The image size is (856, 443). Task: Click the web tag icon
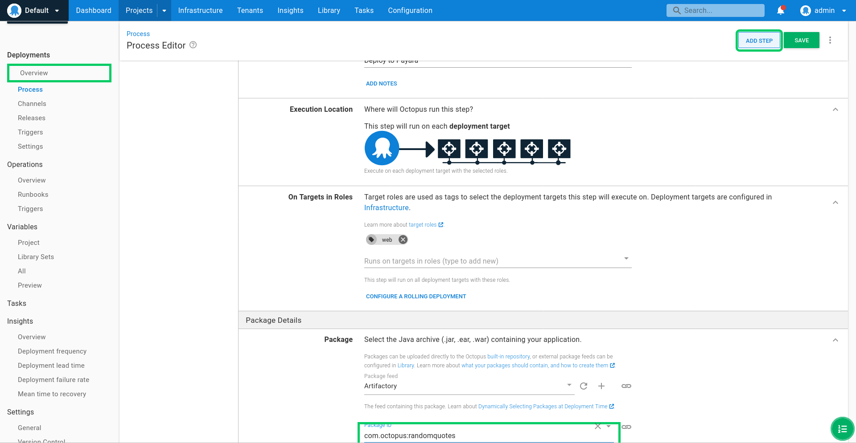pyautogui.click(x=372, y=240)
